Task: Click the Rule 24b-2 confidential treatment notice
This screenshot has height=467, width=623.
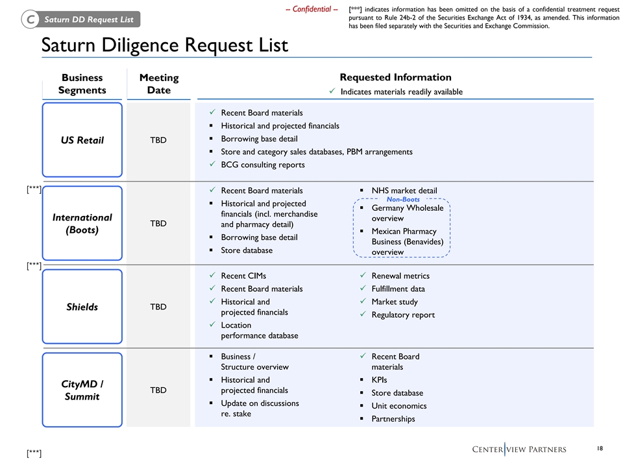Action: (x=483, y=18)
